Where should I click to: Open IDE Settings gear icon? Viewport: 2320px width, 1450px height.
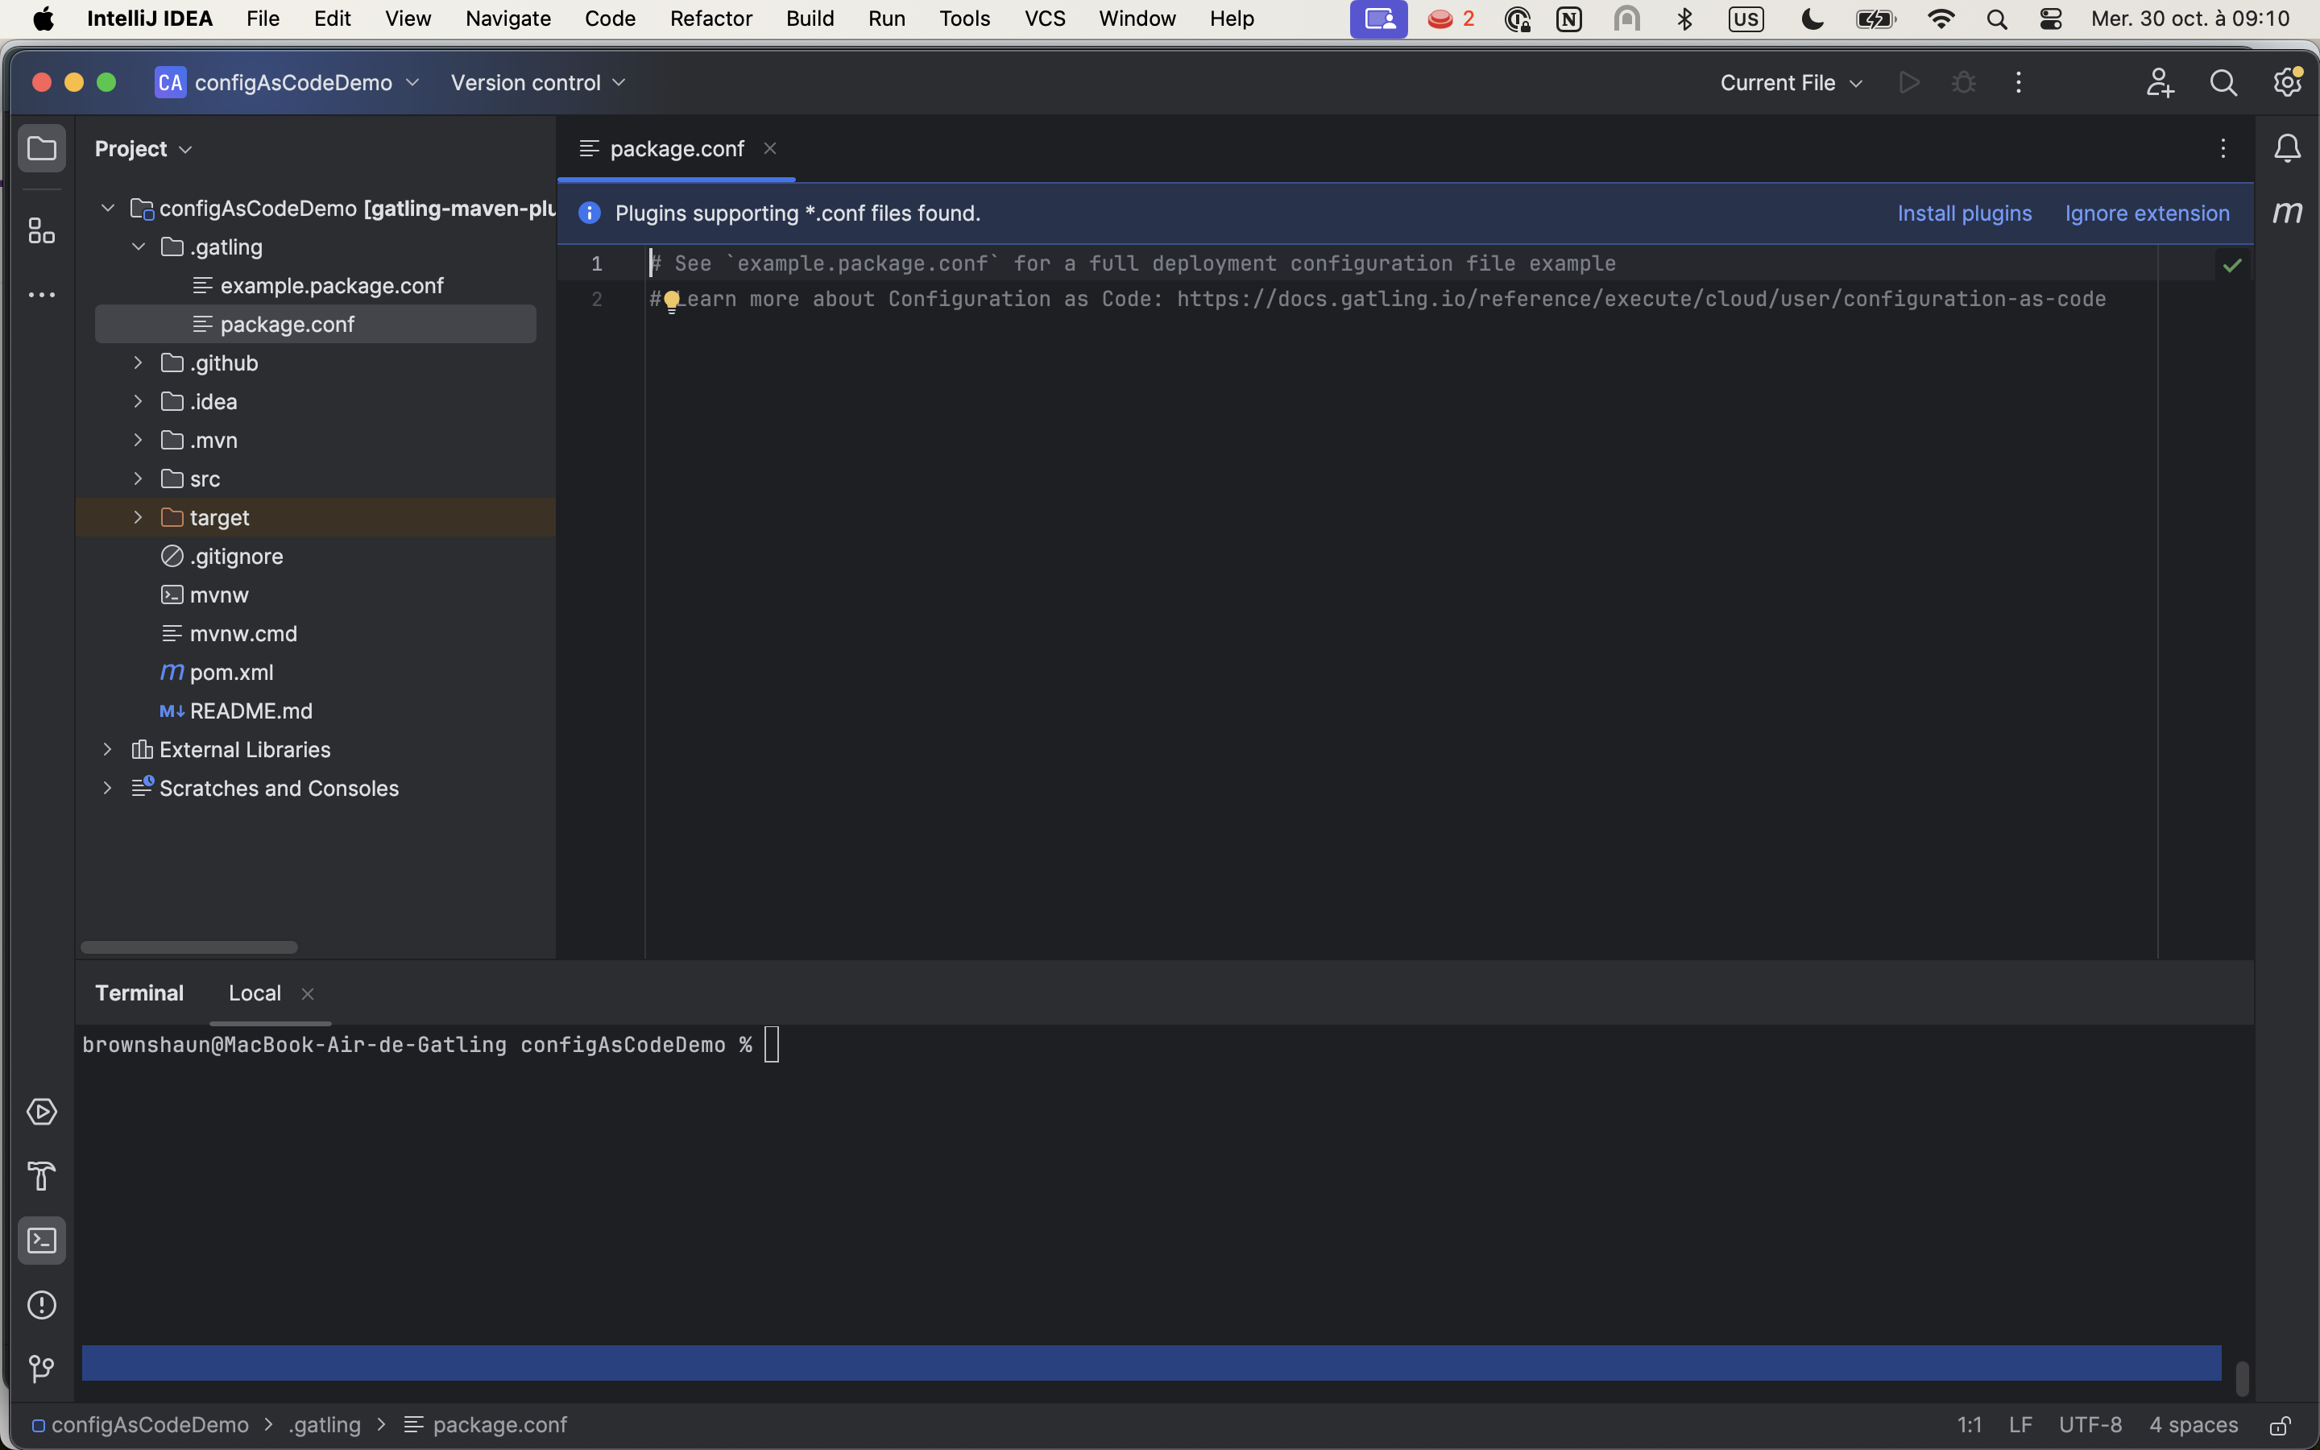2288,82
